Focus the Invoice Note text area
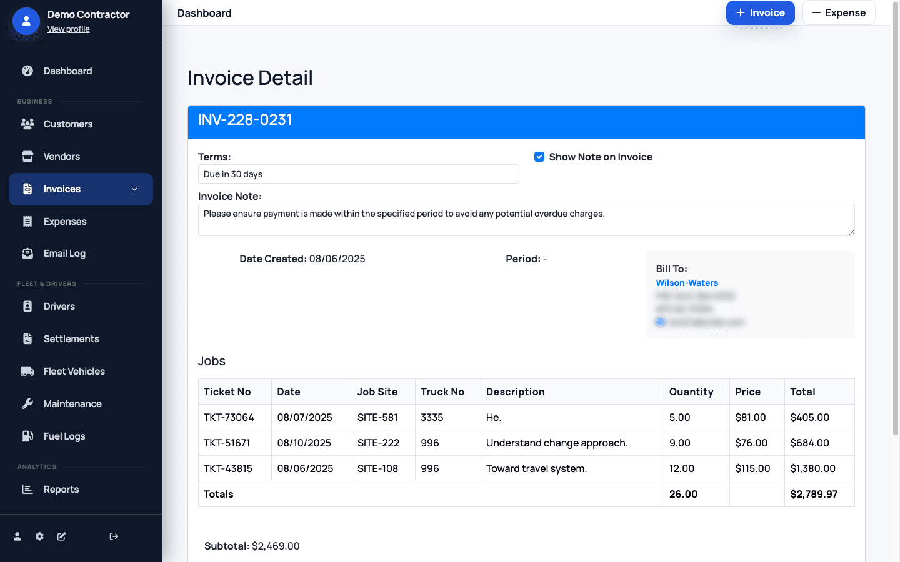The width and height of the screenshot is (900, 562). [x=526, y=220]
